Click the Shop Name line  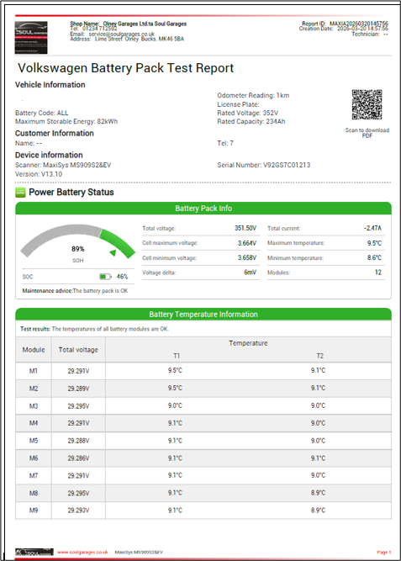pos(128,24)
